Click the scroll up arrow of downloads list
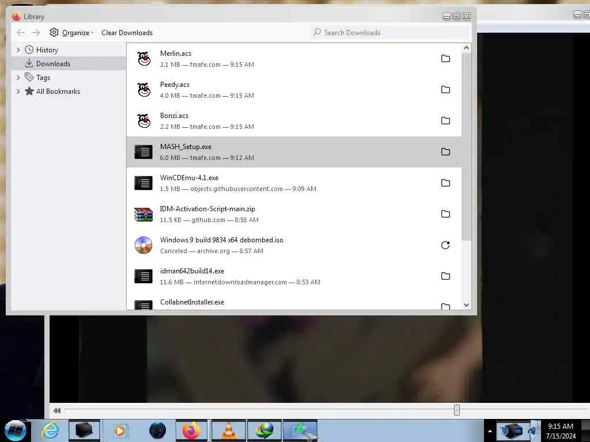 coord(466,48)
